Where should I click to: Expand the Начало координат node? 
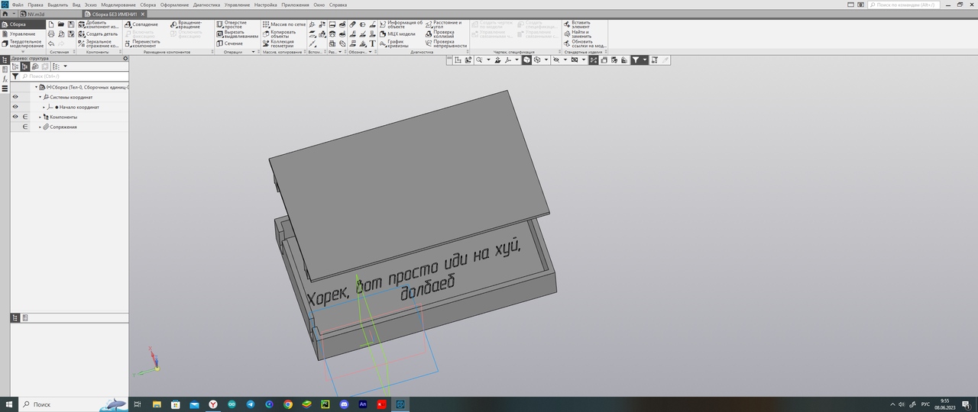pos(44,107)
